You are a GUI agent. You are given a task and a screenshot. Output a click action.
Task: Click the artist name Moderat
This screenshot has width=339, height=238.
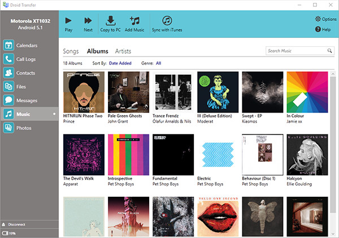(205, 122)
